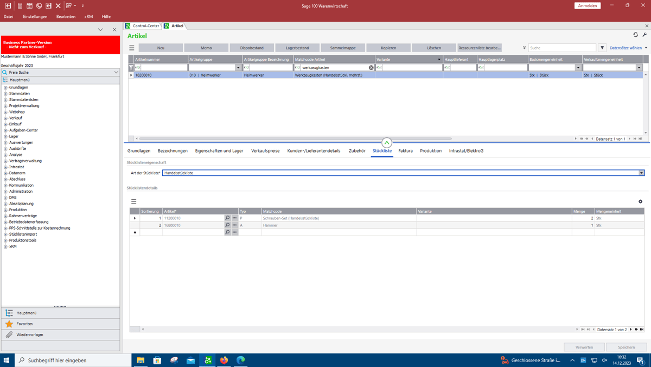Open hamburger menu above Stücklistendetails grid

[x=133, y=201]
